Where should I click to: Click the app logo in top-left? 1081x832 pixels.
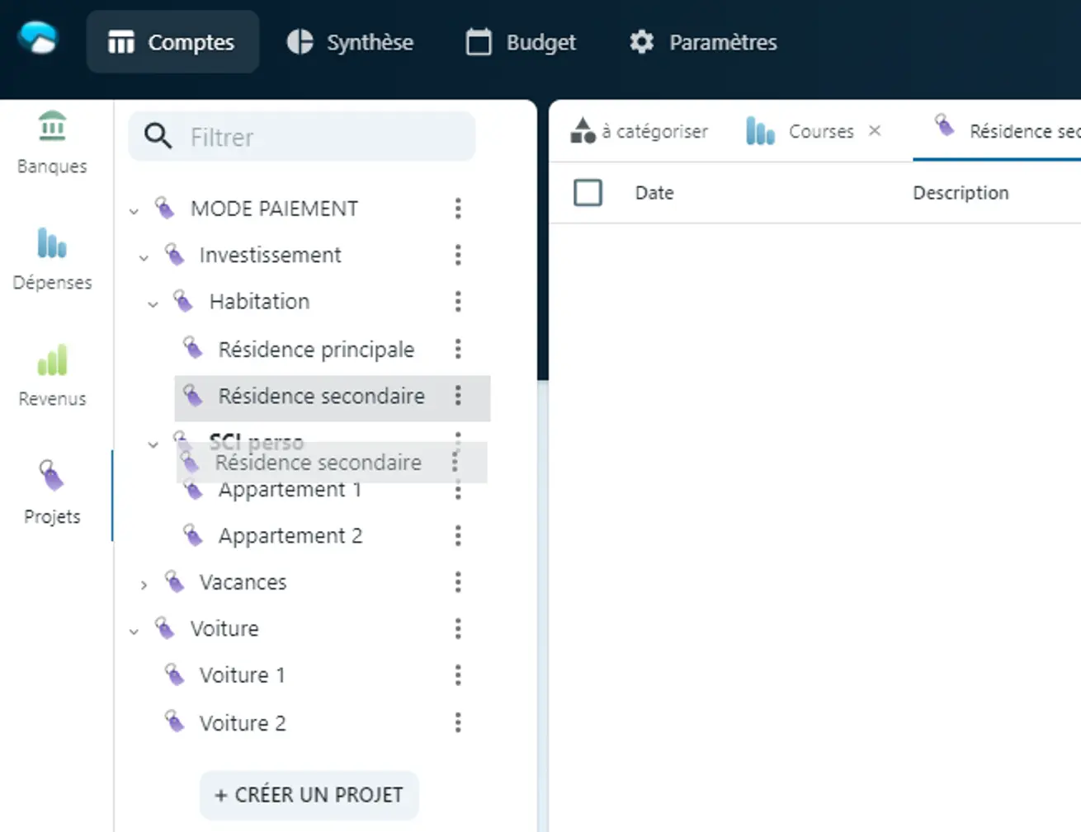38,39
